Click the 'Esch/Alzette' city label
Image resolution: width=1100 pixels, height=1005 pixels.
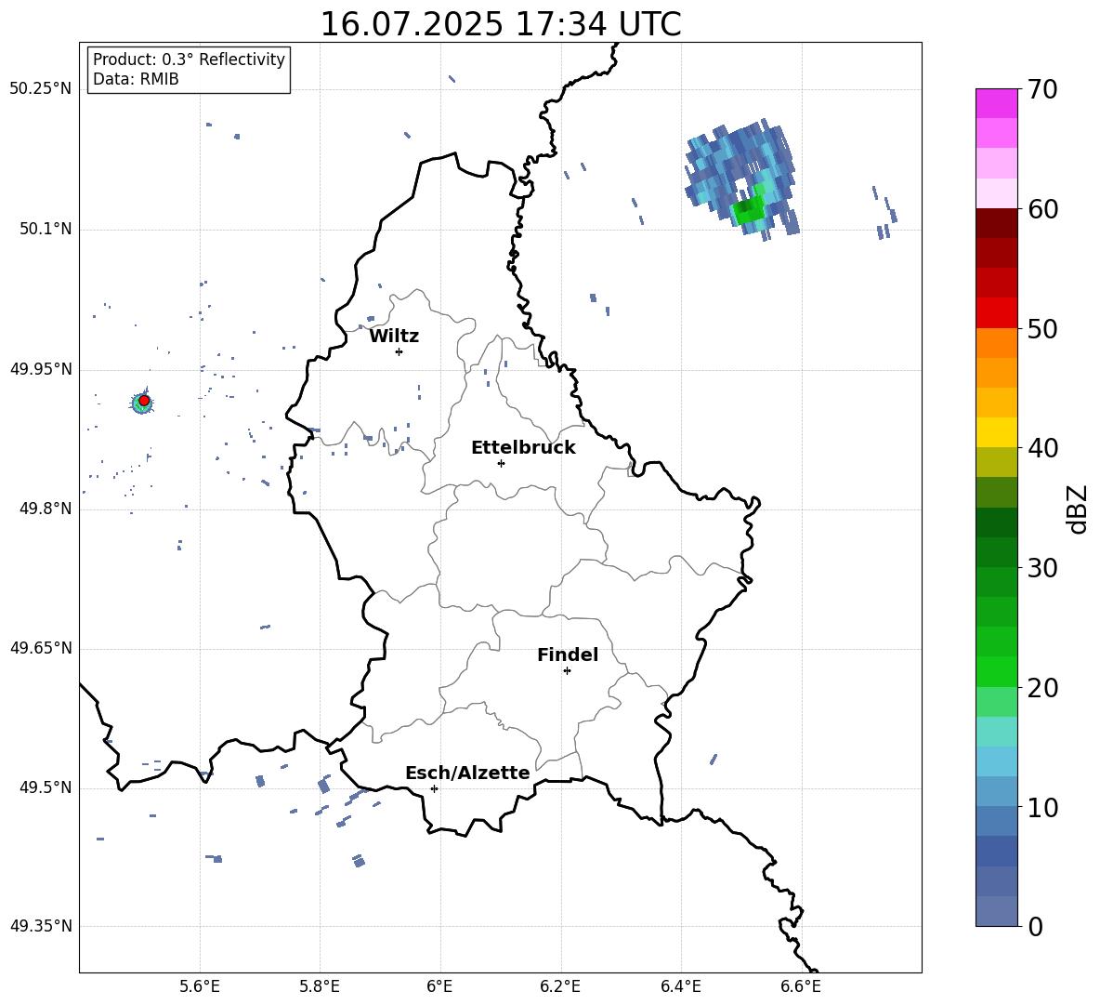point(467,773)
